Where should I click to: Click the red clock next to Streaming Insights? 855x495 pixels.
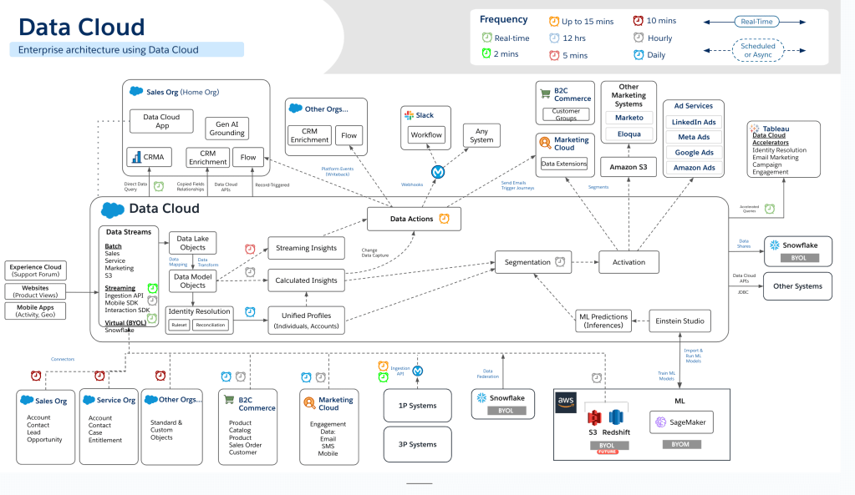click(x=250, y=249)
